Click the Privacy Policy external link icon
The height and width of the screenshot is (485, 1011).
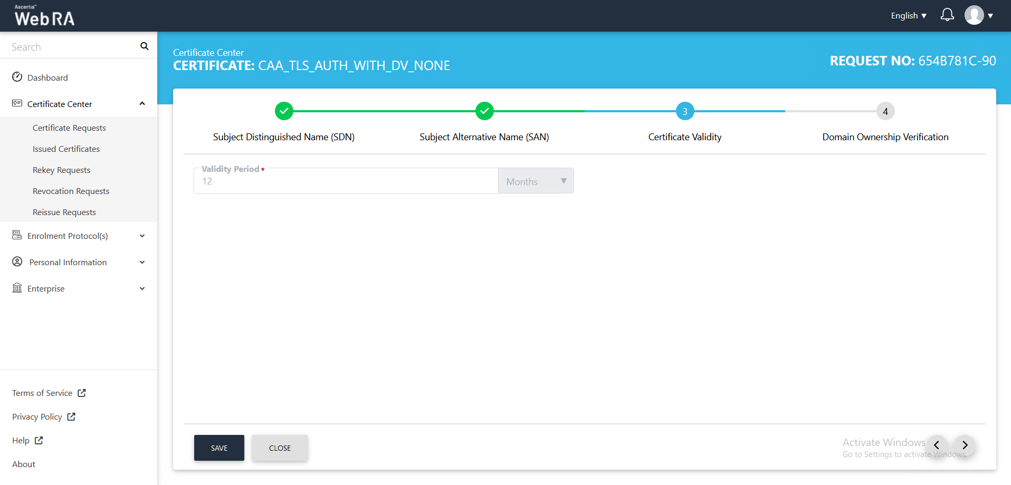coord(71,416)
